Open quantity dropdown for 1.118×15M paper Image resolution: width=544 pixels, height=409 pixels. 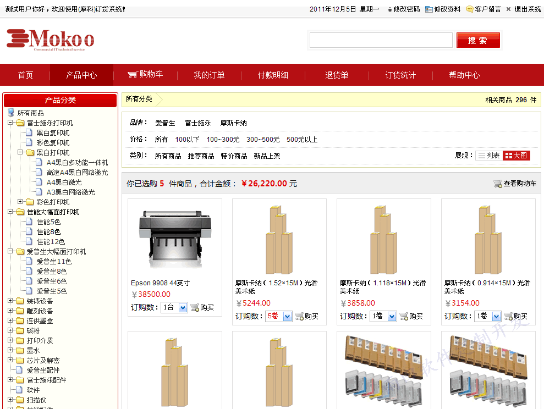[x=392, y=317]
